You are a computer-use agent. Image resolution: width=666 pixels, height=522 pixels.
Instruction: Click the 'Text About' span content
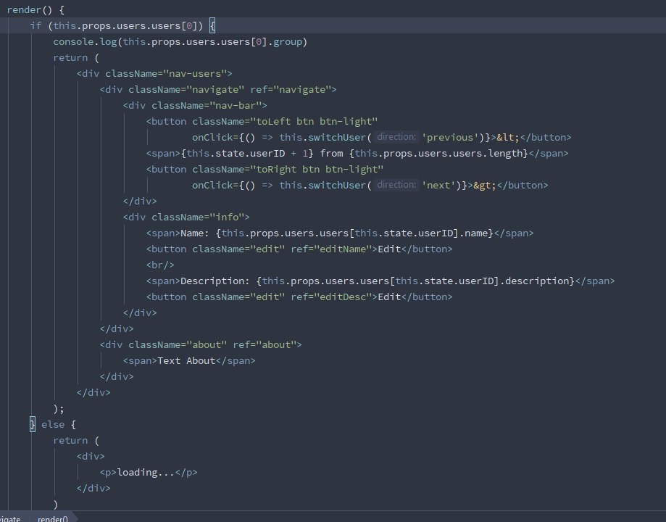pos(186,360)
